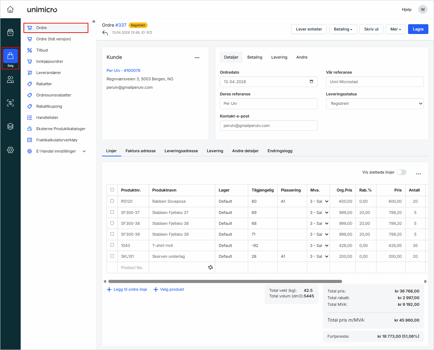Open customer link Per Ulv - #100078
Viewport: 434px width, 350px height.
click(x=123, y=70)
